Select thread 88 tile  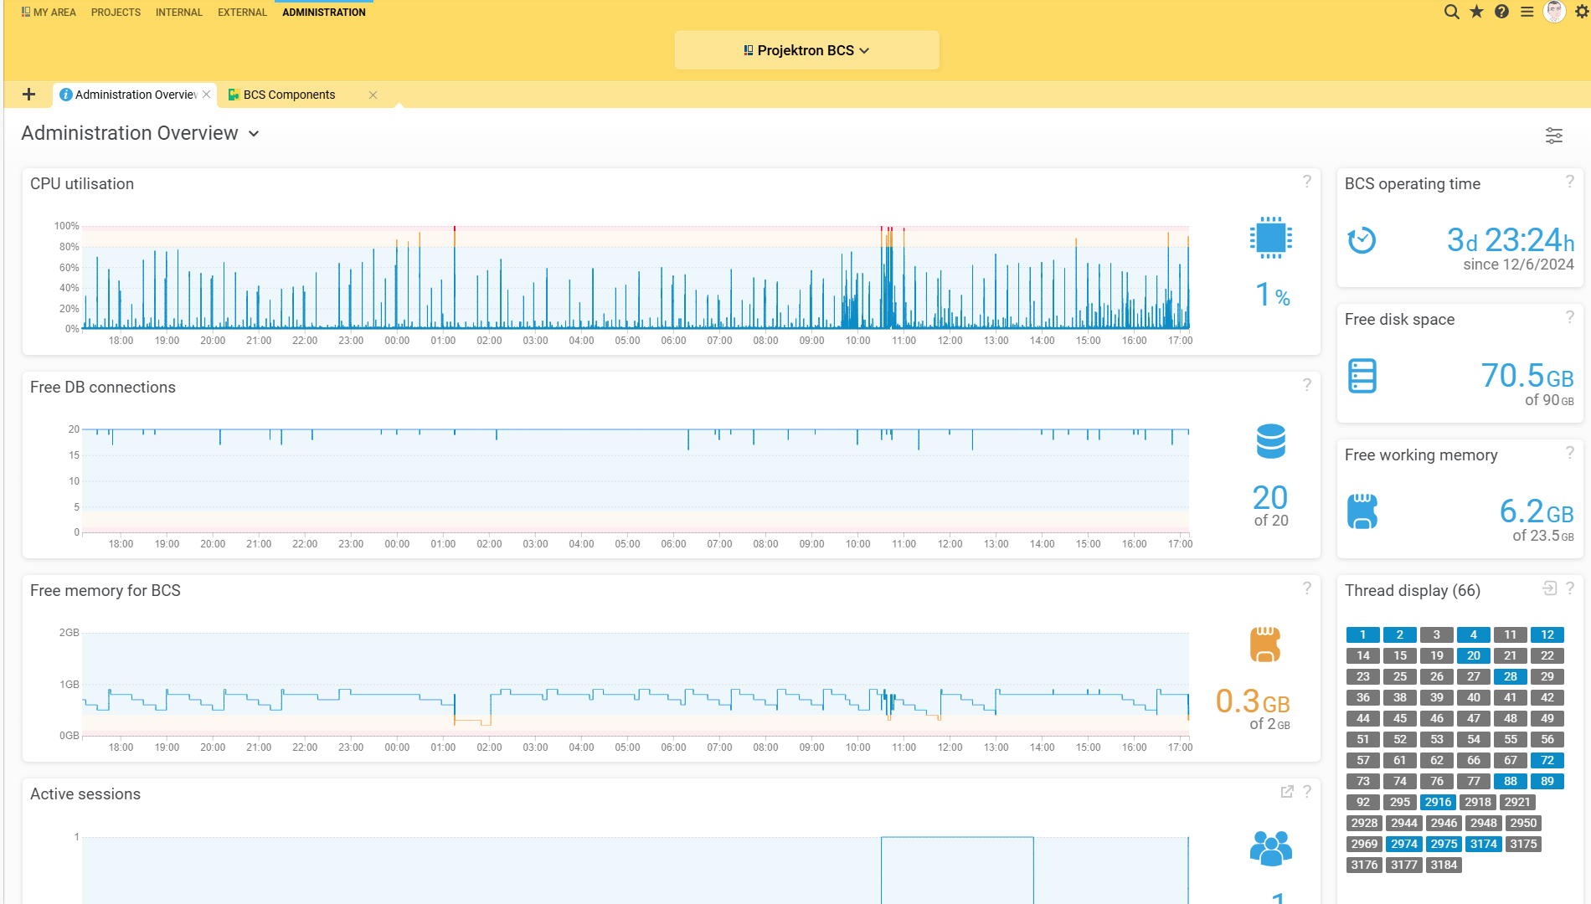point(1511,781)
